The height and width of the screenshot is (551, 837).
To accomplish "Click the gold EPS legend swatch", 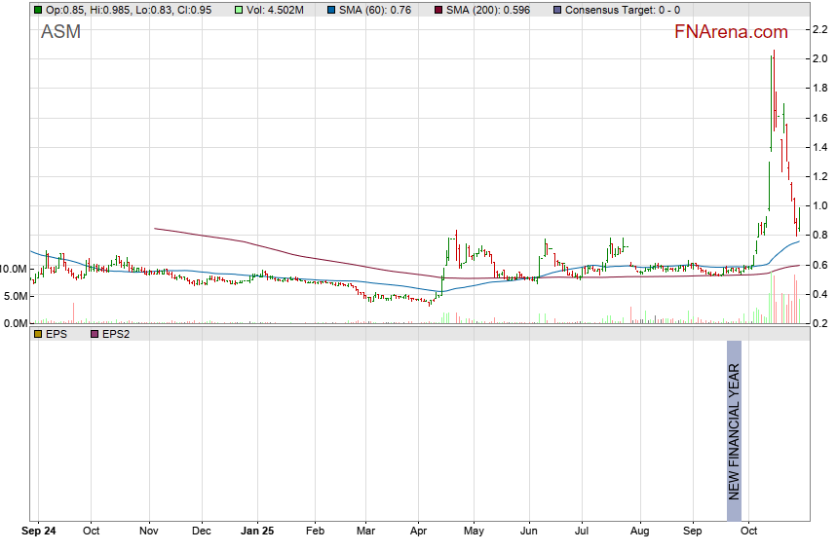I will click(x=38, y=335).
